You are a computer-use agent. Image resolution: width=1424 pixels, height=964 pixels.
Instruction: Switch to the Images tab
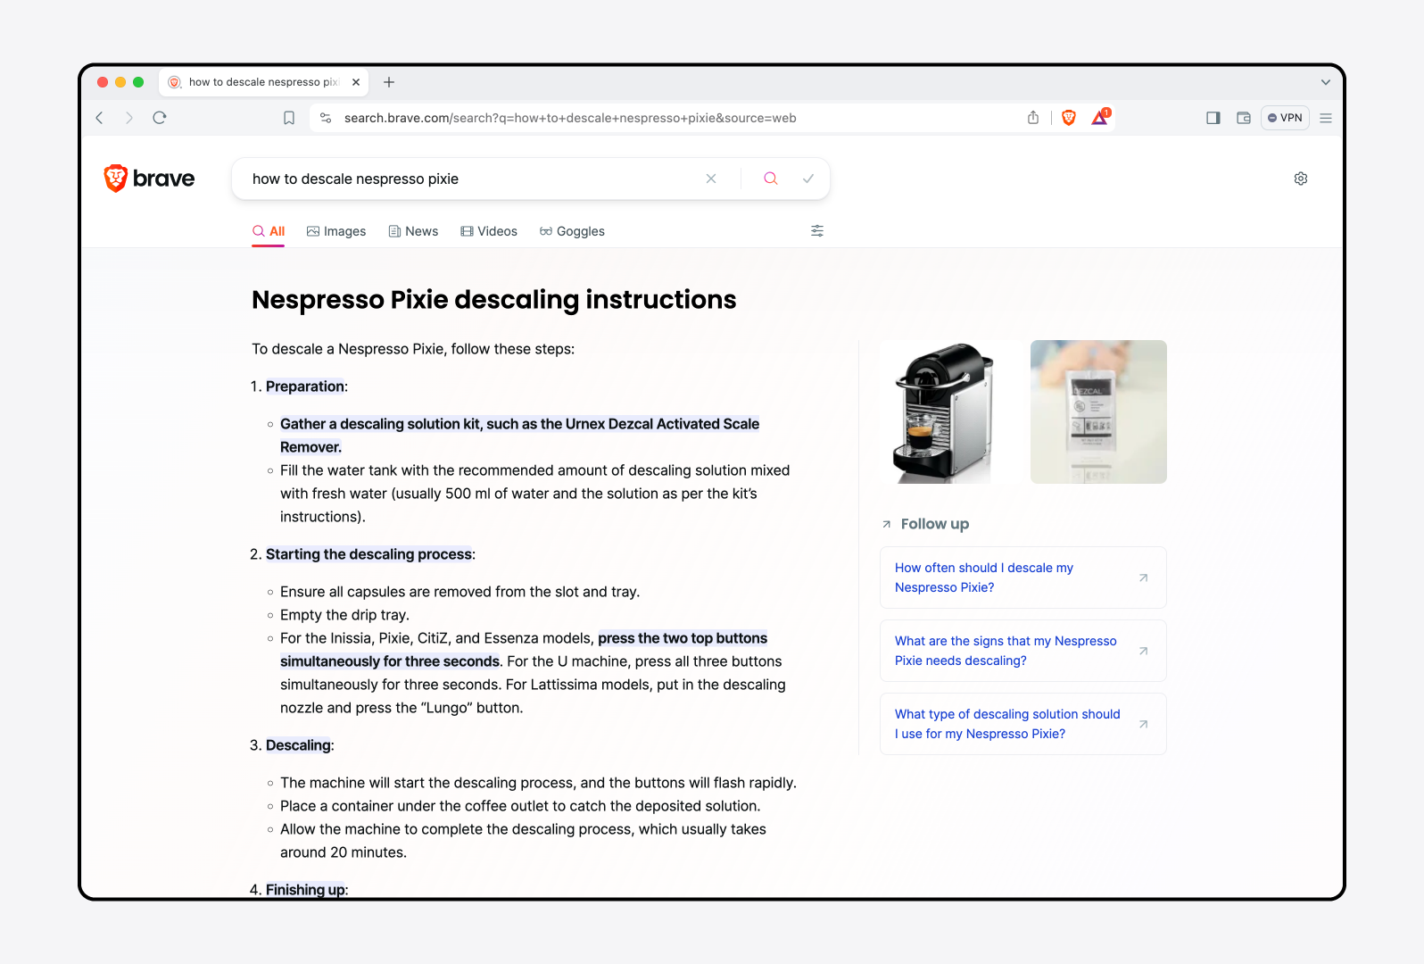pyautogui.click(x=336, y=231)
